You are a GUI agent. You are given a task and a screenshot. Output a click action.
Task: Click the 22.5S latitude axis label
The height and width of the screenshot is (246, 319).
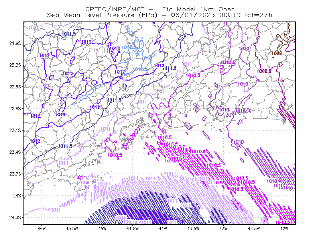[x=15, y=87]
